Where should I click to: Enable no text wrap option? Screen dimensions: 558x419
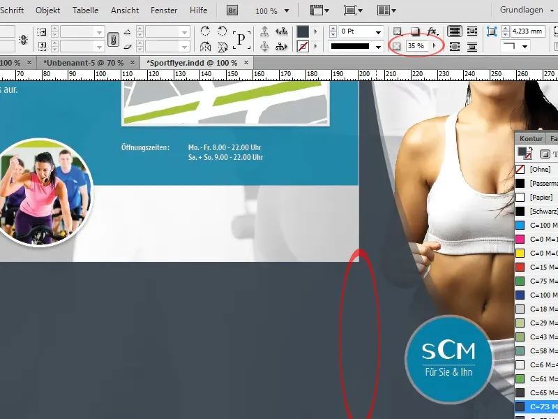point(455,31)
